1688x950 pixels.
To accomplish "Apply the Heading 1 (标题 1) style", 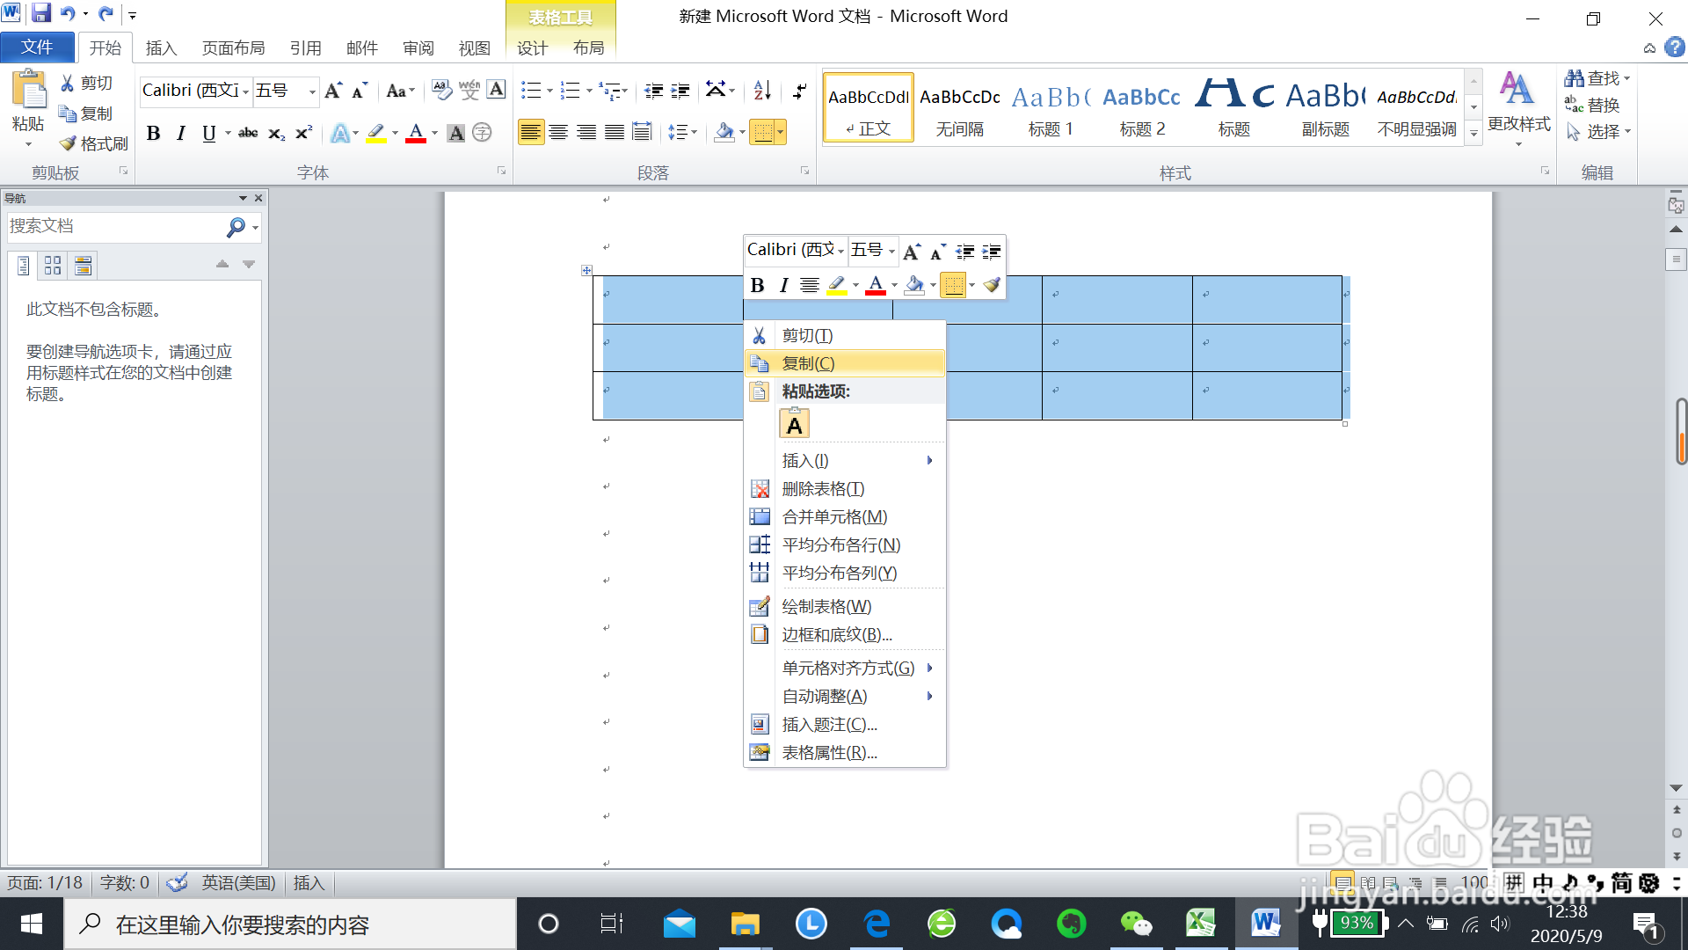I will point(1051,107).
